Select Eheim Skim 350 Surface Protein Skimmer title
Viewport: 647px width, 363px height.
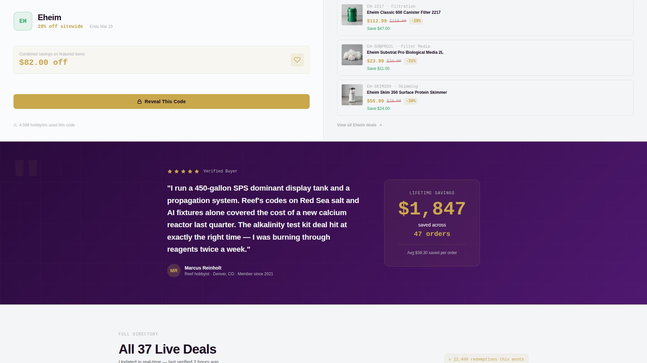coord(407,92)
